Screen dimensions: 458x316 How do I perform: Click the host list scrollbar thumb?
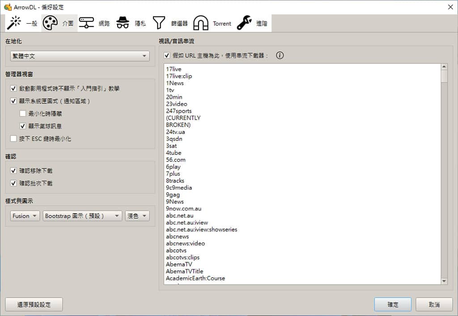tap(444, 76)
